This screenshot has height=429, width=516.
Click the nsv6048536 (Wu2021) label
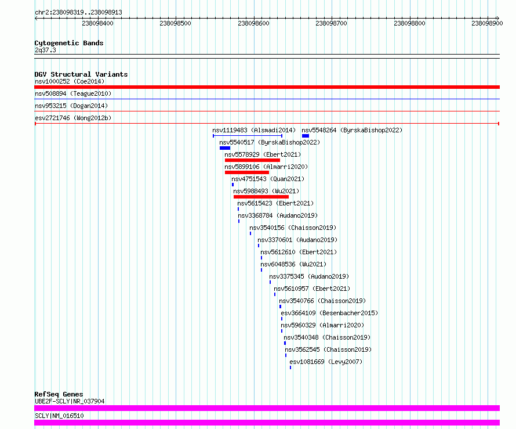point(293,264)
